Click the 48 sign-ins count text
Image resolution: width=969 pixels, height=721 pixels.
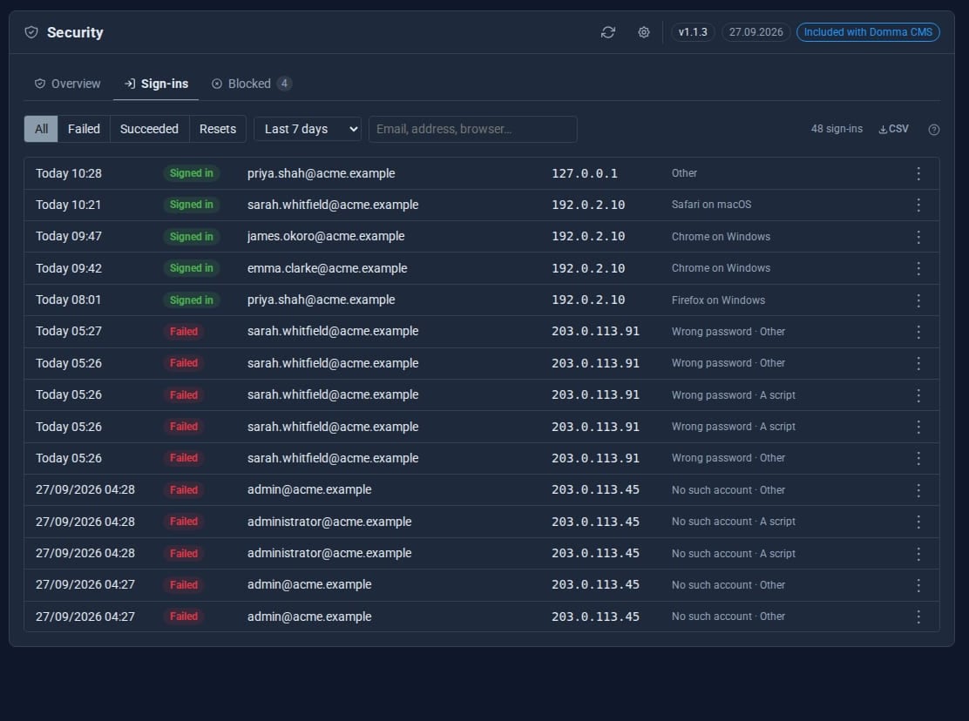click(x=837, y=129)
